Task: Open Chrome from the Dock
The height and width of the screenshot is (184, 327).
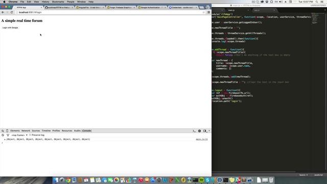Action: (x=68, y=180)
